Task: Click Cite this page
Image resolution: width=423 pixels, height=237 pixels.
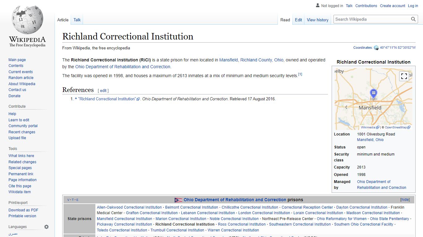Action: pyautogui.click(x=20, y=186)
